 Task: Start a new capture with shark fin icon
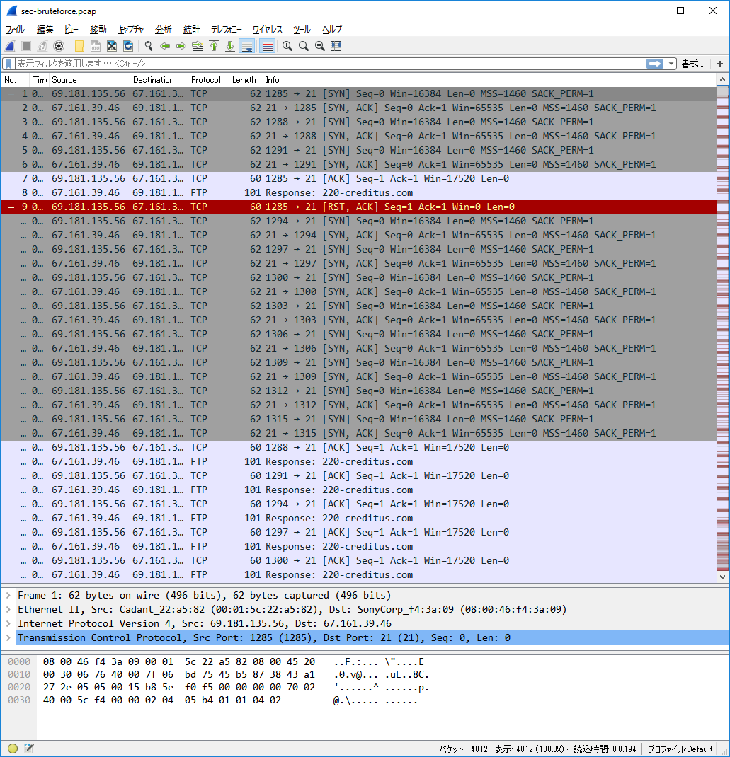tap(10, 46)
